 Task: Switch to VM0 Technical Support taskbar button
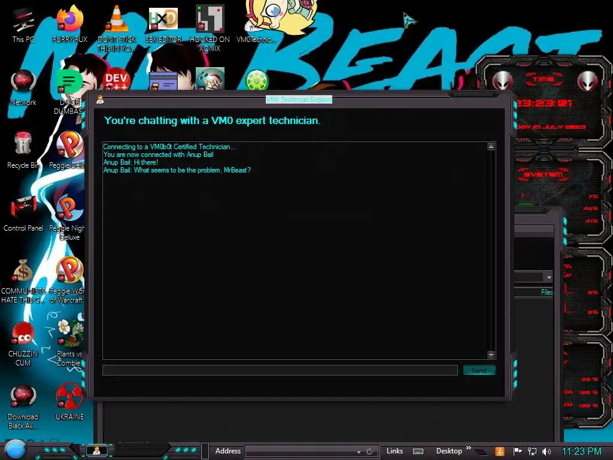(x=96, y=450)
